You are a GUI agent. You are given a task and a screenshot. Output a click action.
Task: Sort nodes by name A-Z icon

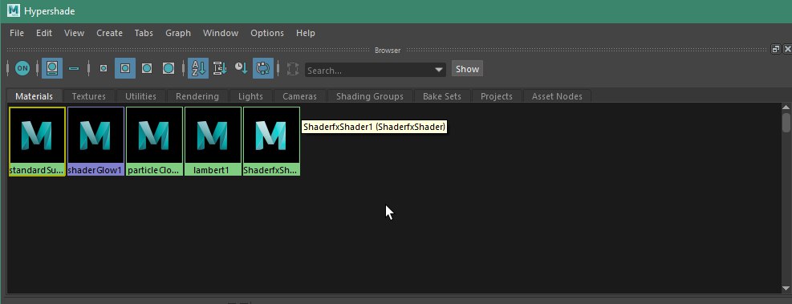pyautogui.click(x=198, y=68)
